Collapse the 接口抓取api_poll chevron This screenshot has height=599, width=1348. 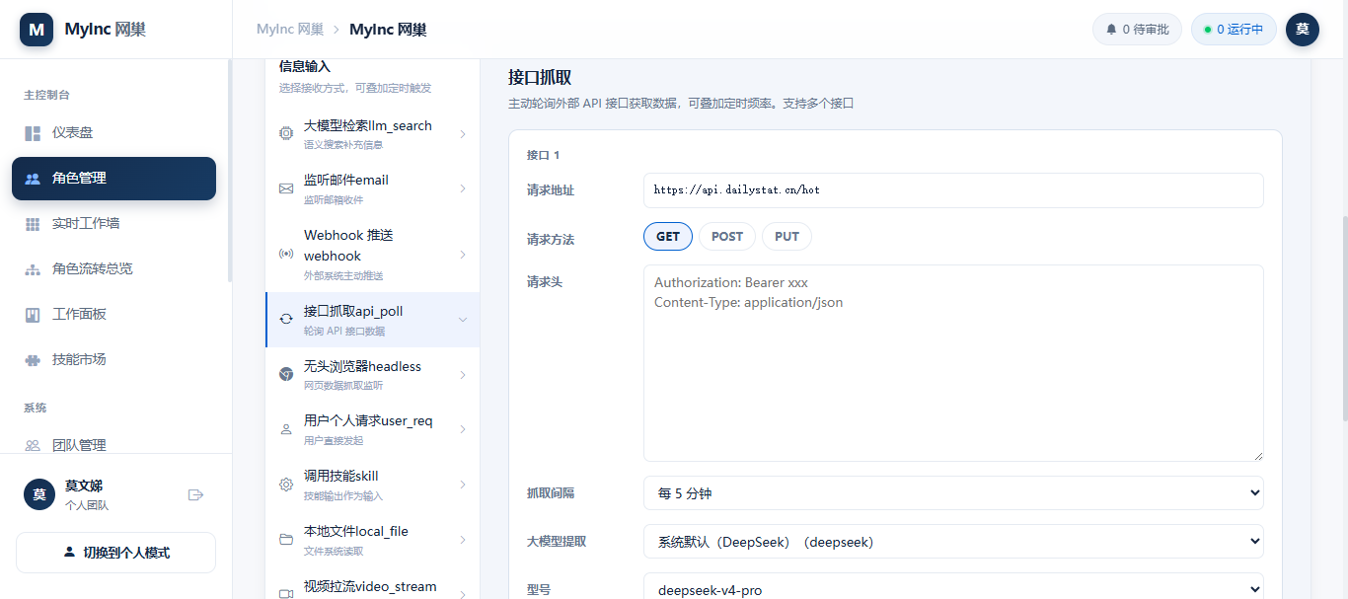pos(463,319)
